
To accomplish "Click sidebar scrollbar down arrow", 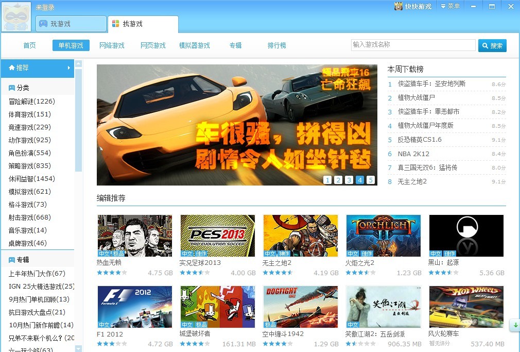I will click(x=79, y=349).
